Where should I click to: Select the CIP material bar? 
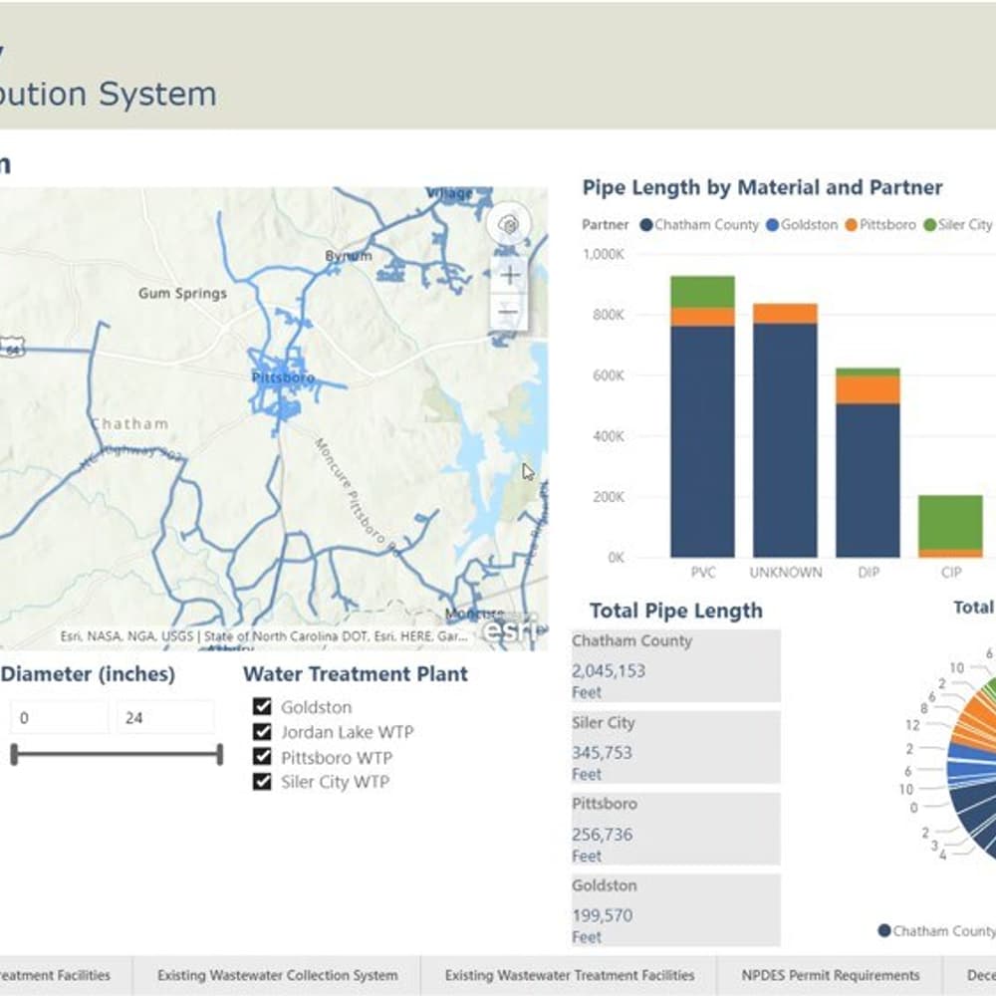point(950,527)
